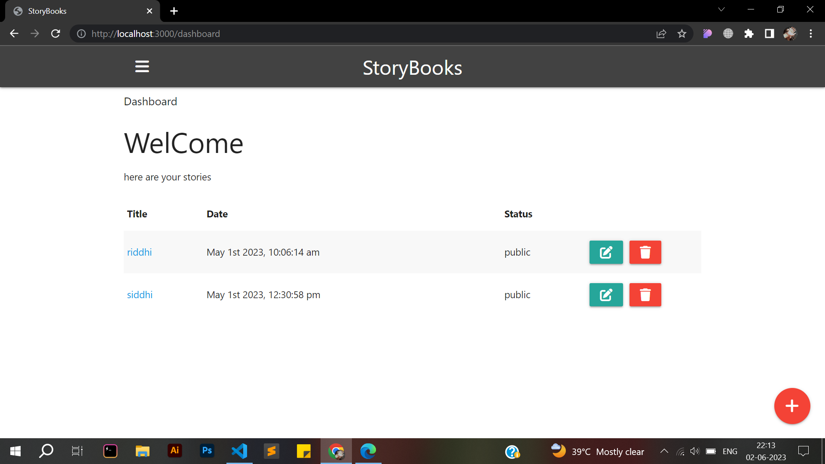Open Visual Studio Code from the taskbar
Image resolution: width=825 pixels, height=464 pixels.
click(239, 451)
